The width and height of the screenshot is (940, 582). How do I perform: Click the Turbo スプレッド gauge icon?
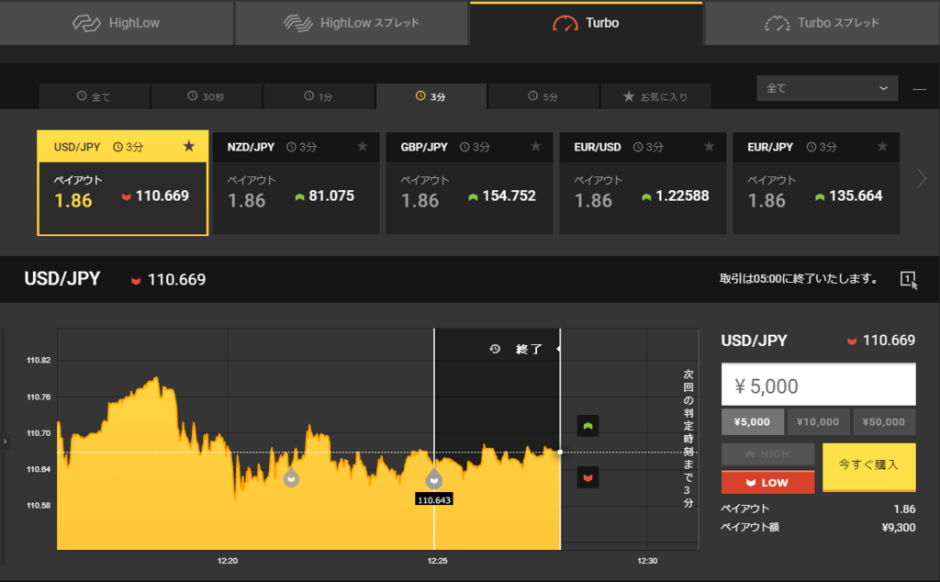pos(778,23)
